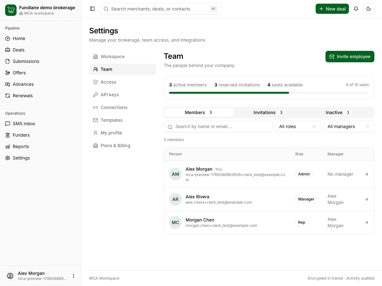Open the SMS inbox
Viewport: 382px width, 286px height.
(x=40, y=124)
